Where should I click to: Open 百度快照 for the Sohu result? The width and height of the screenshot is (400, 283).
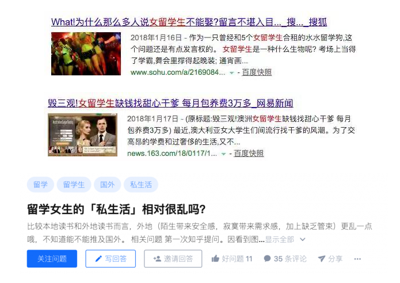(x=257, y=72)
